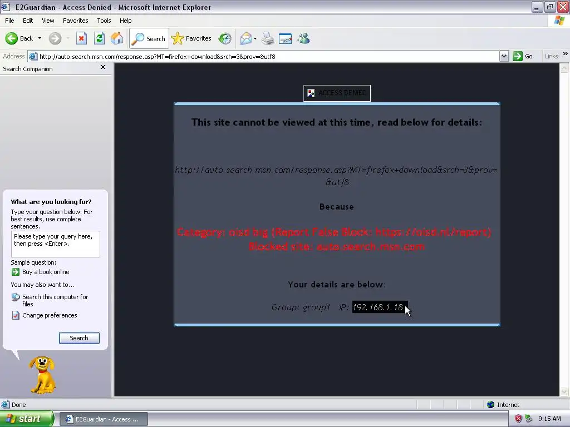Click the red Category block reason text
This screenshot has width=570, height=427.
[334, 232]
